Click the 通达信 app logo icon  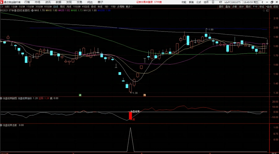(2, 2)
